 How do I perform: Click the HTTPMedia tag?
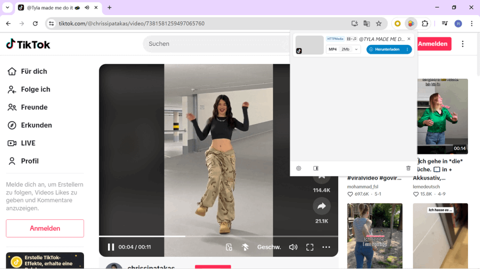(335, 39)
